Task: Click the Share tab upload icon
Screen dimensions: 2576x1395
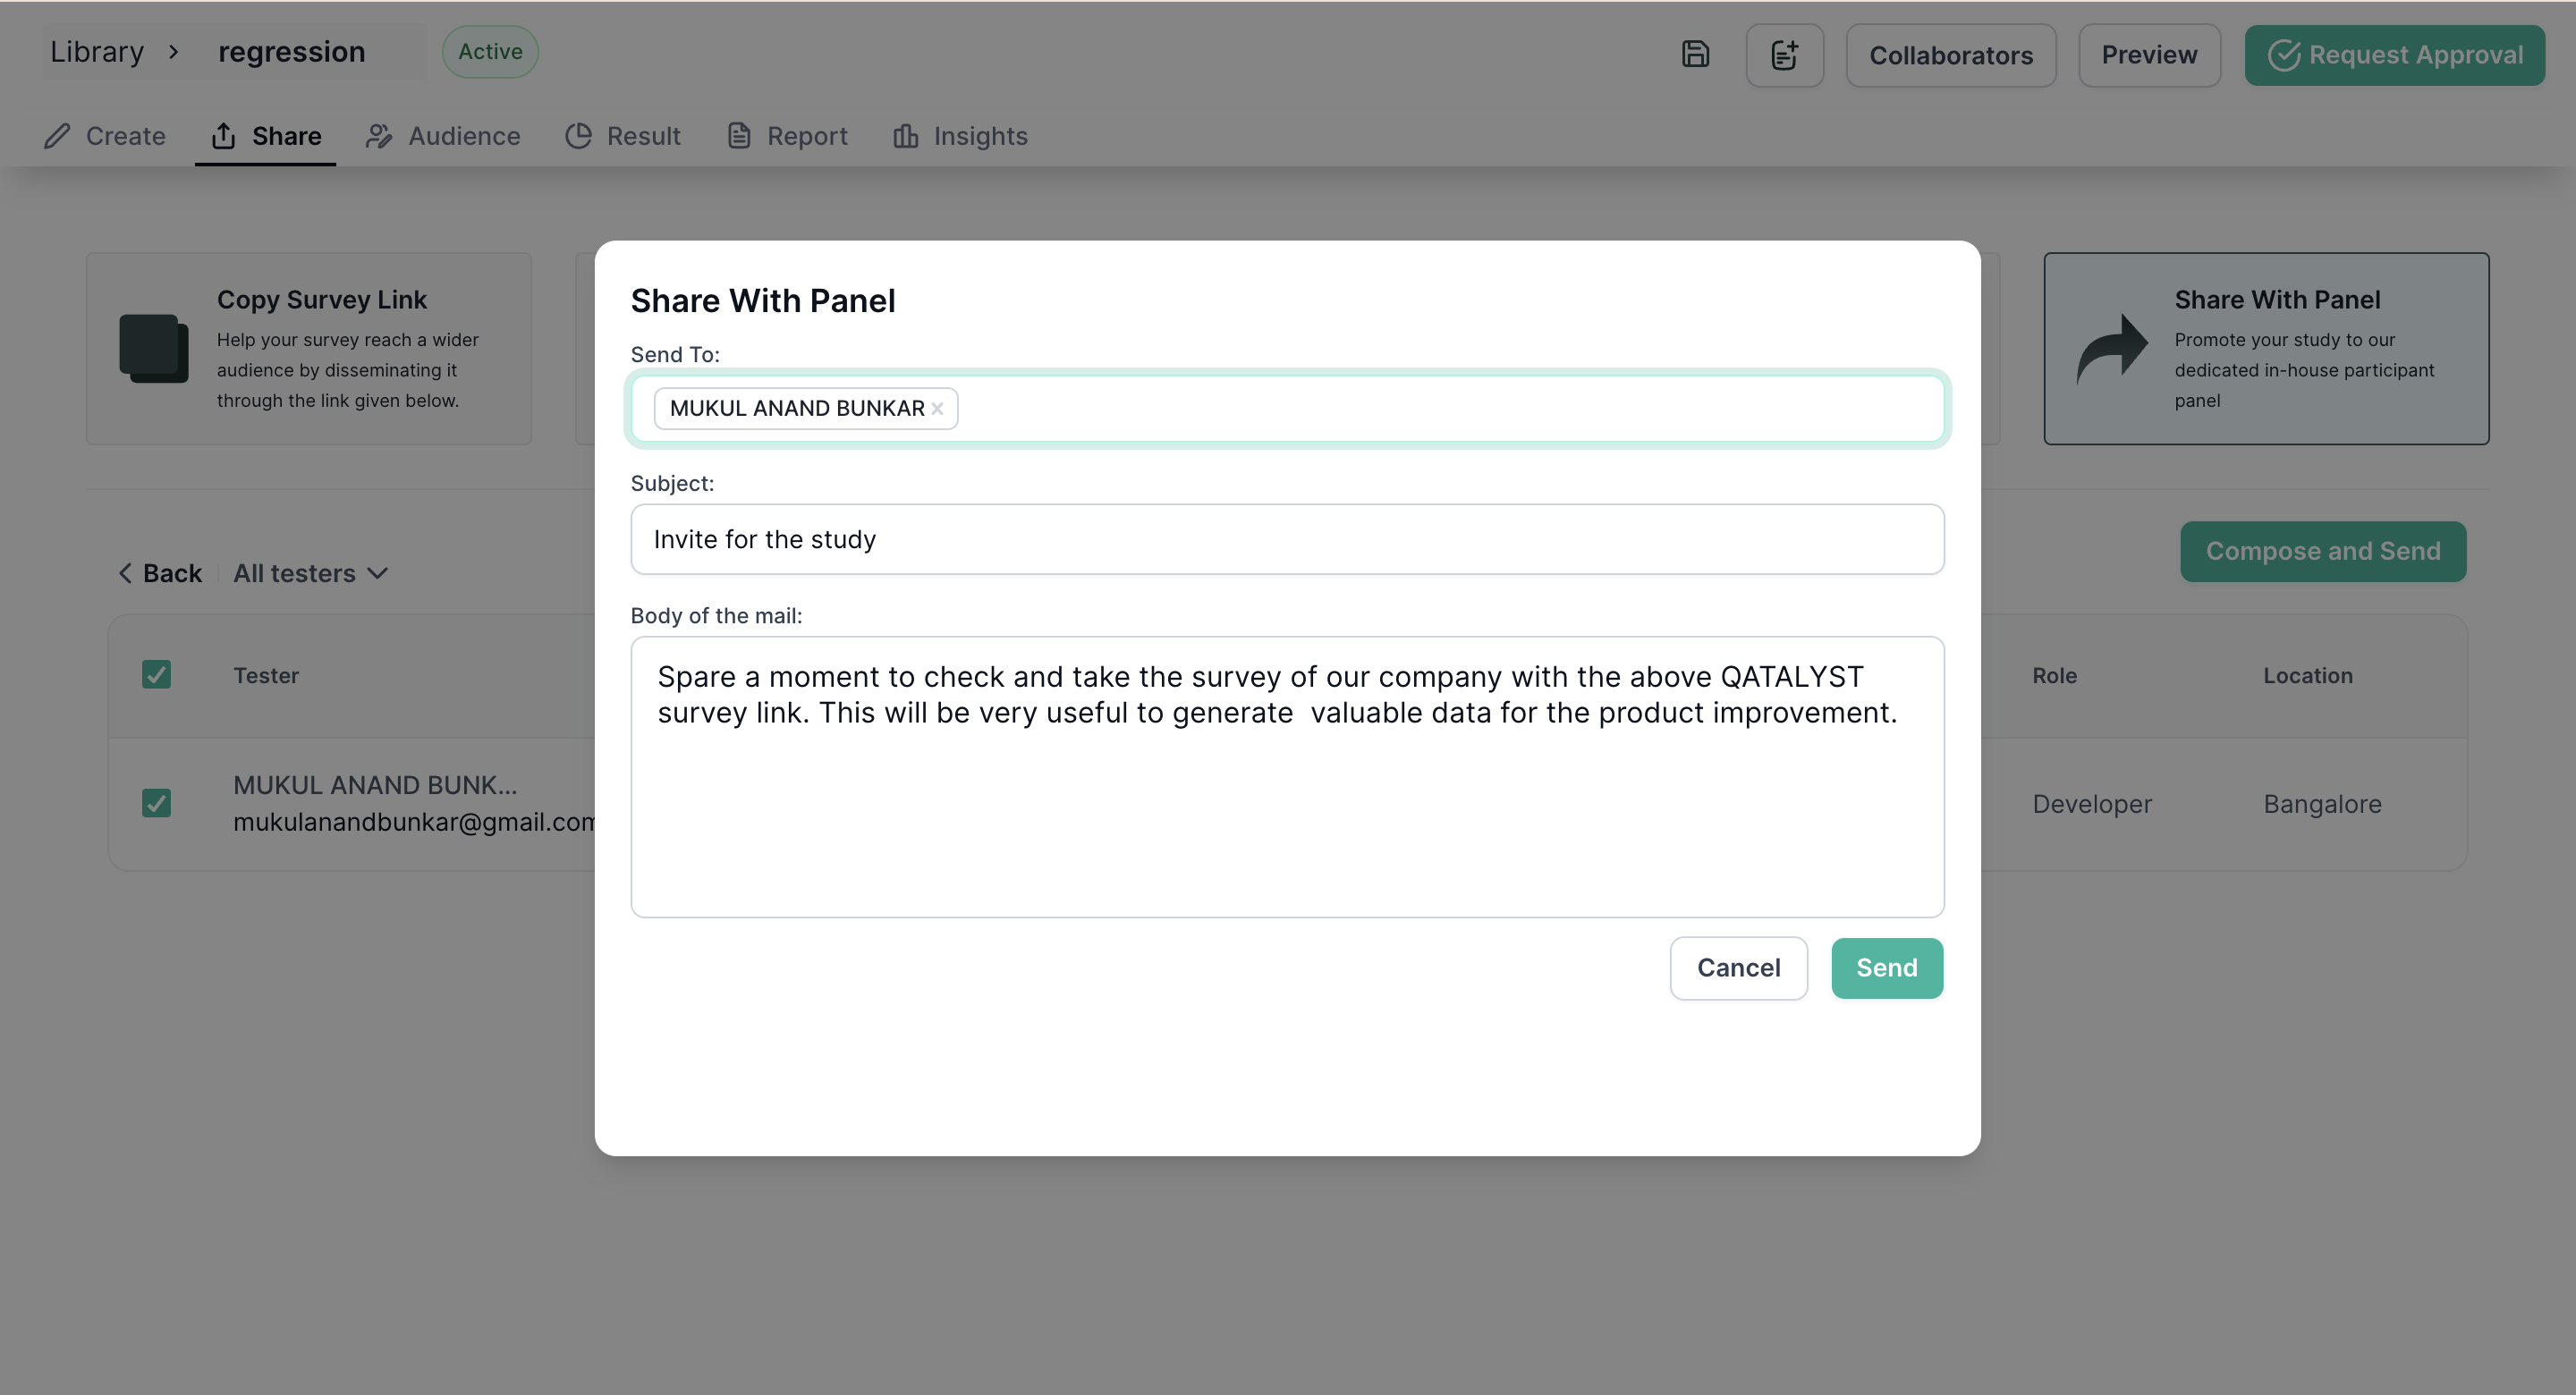Action: [224, 136]
